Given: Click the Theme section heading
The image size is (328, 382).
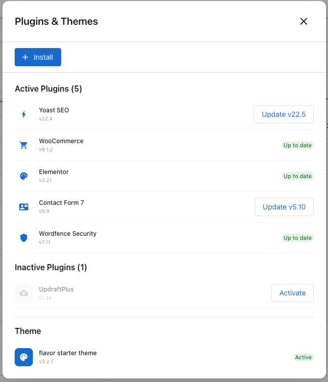Looking at the screenshot, I should tap(28, 331).
